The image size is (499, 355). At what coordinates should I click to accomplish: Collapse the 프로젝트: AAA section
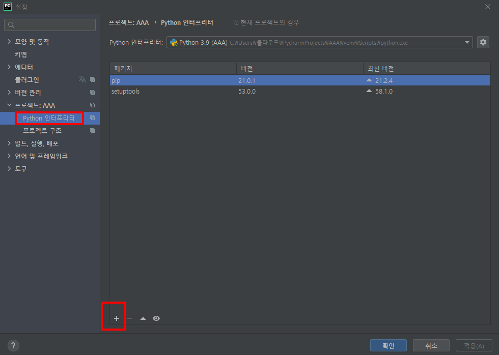[9, 105]
